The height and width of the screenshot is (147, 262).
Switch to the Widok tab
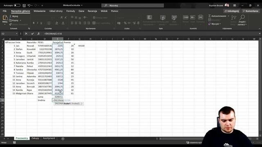(x=104, y=11)
